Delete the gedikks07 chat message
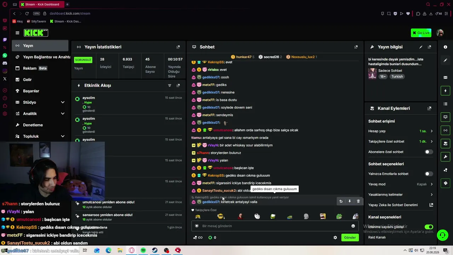Screen dimensions: 453x255 (358, 201)
